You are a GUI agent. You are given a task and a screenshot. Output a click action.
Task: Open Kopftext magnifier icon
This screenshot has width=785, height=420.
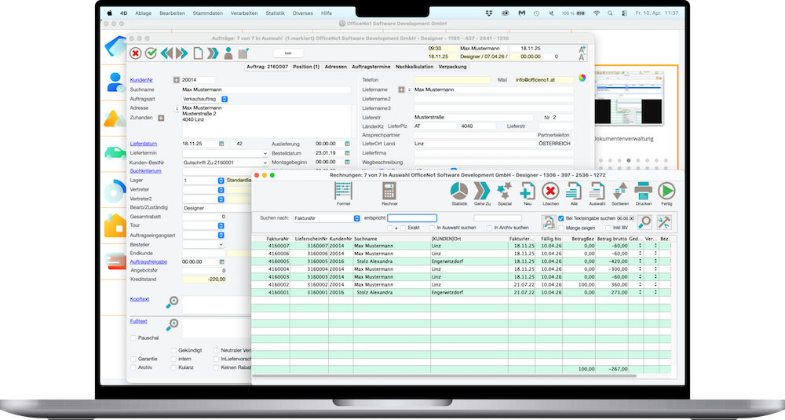click(172, 302)
